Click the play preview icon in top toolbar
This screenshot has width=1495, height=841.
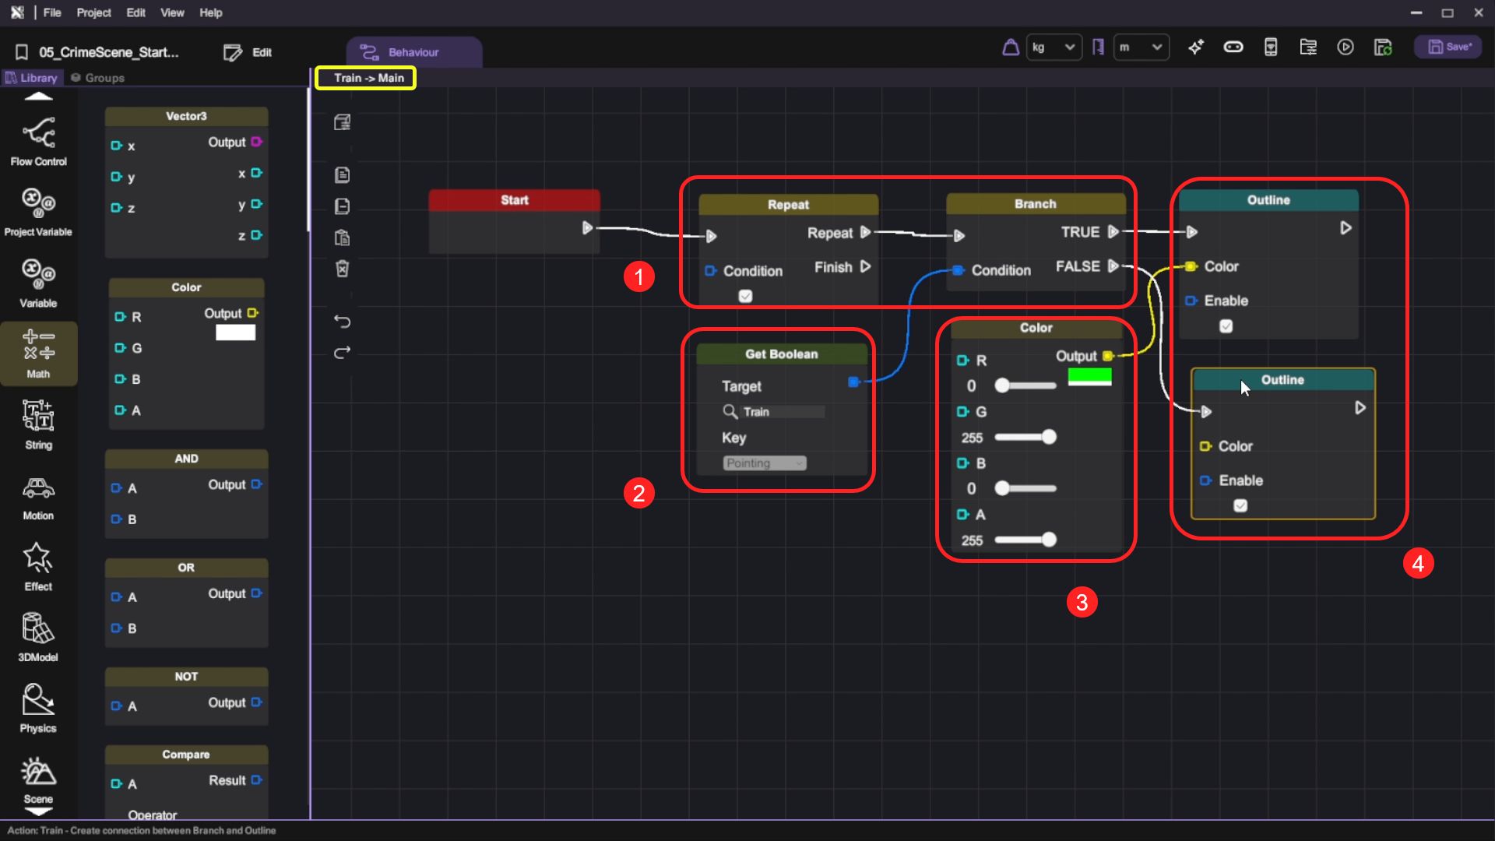coord(1345,48)
